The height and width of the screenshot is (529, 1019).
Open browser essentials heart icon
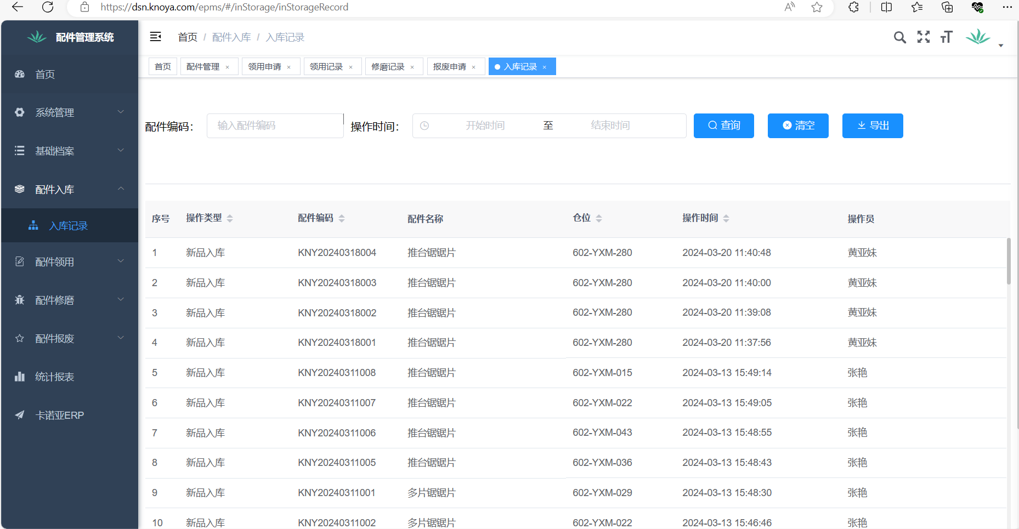tap(977, 7)
